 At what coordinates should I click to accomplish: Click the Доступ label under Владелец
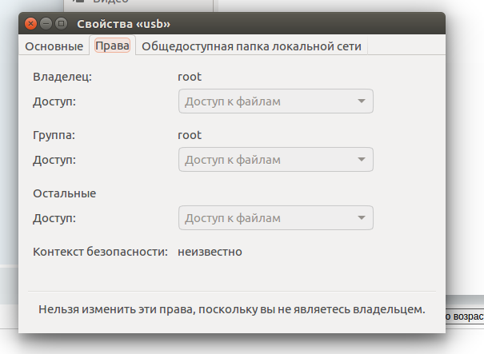(54, 101)
